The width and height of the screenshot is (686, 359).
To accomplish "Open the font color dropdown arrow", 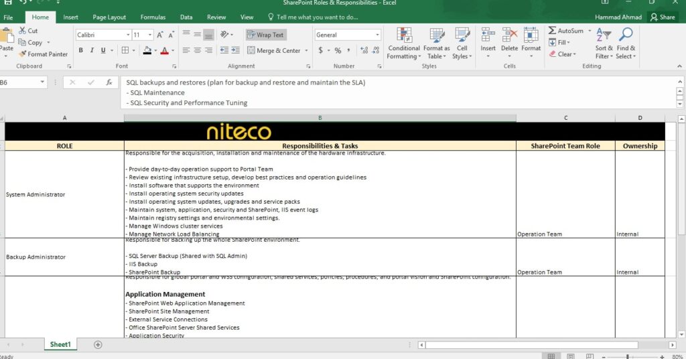I will click(173, 51).
